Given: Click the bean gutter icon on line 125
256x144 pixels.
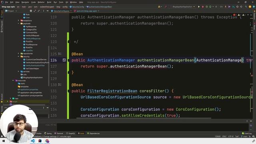Looking at the screenshot, I should (60, 54).
